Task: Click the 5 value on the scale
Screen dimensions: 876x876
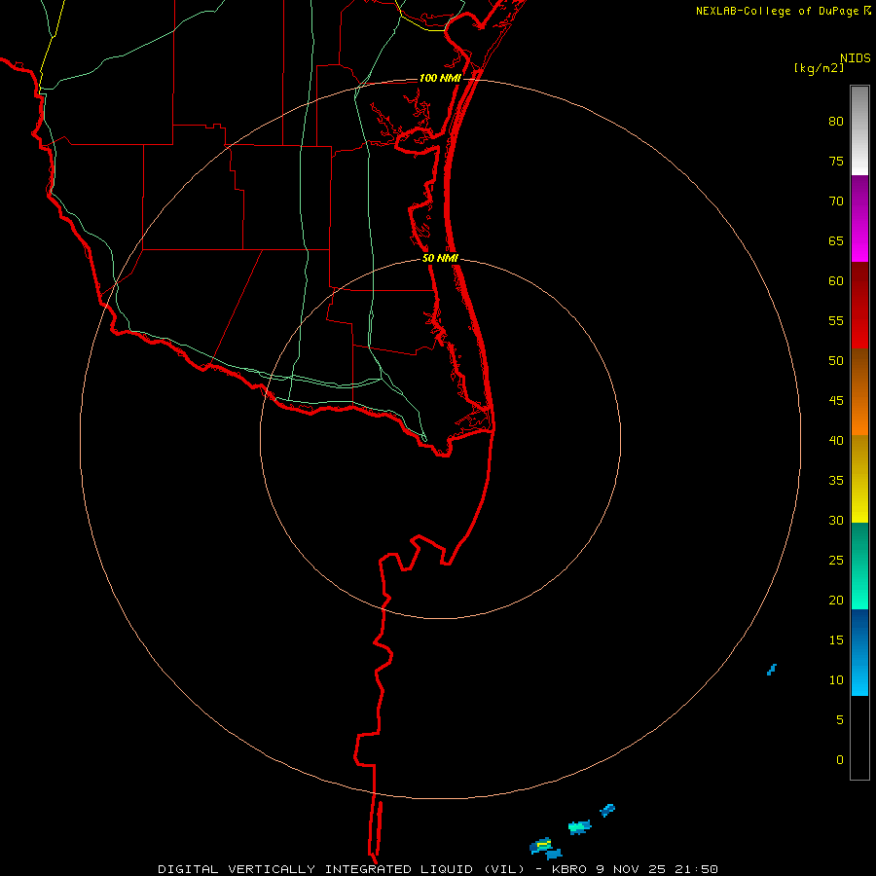Action: [x=840, y=720]
